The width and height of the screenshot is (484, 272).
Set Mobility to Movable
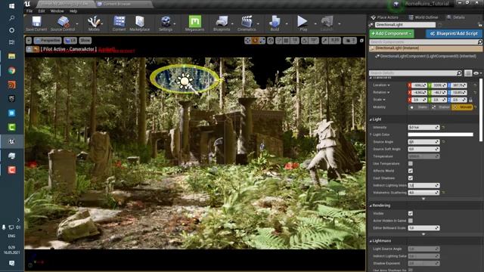(462, 107)
